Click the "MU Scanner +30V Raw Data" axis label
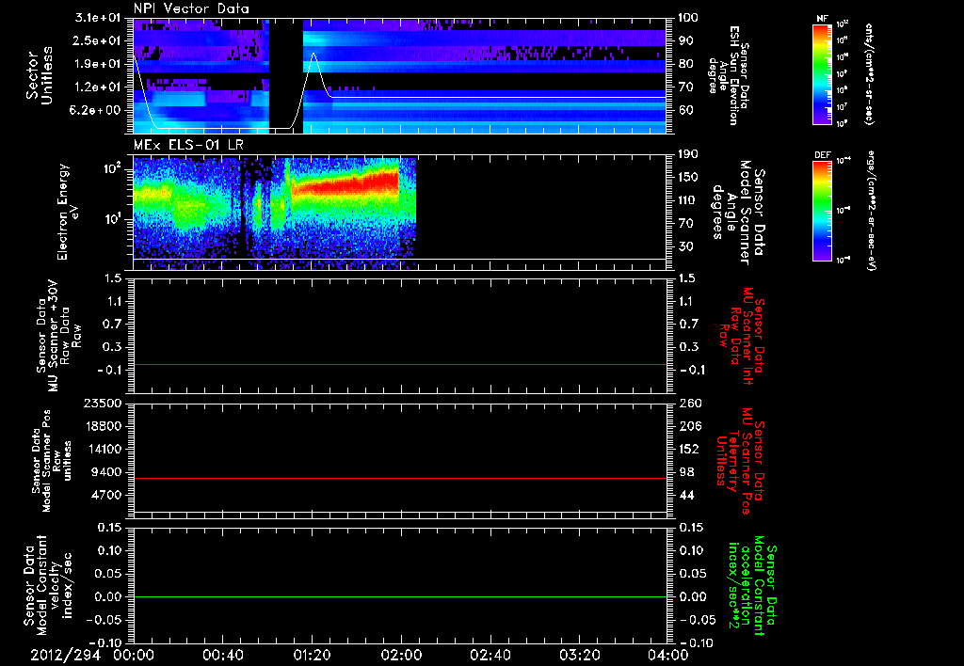The image size is (964, 666). [x=59, y=336]
